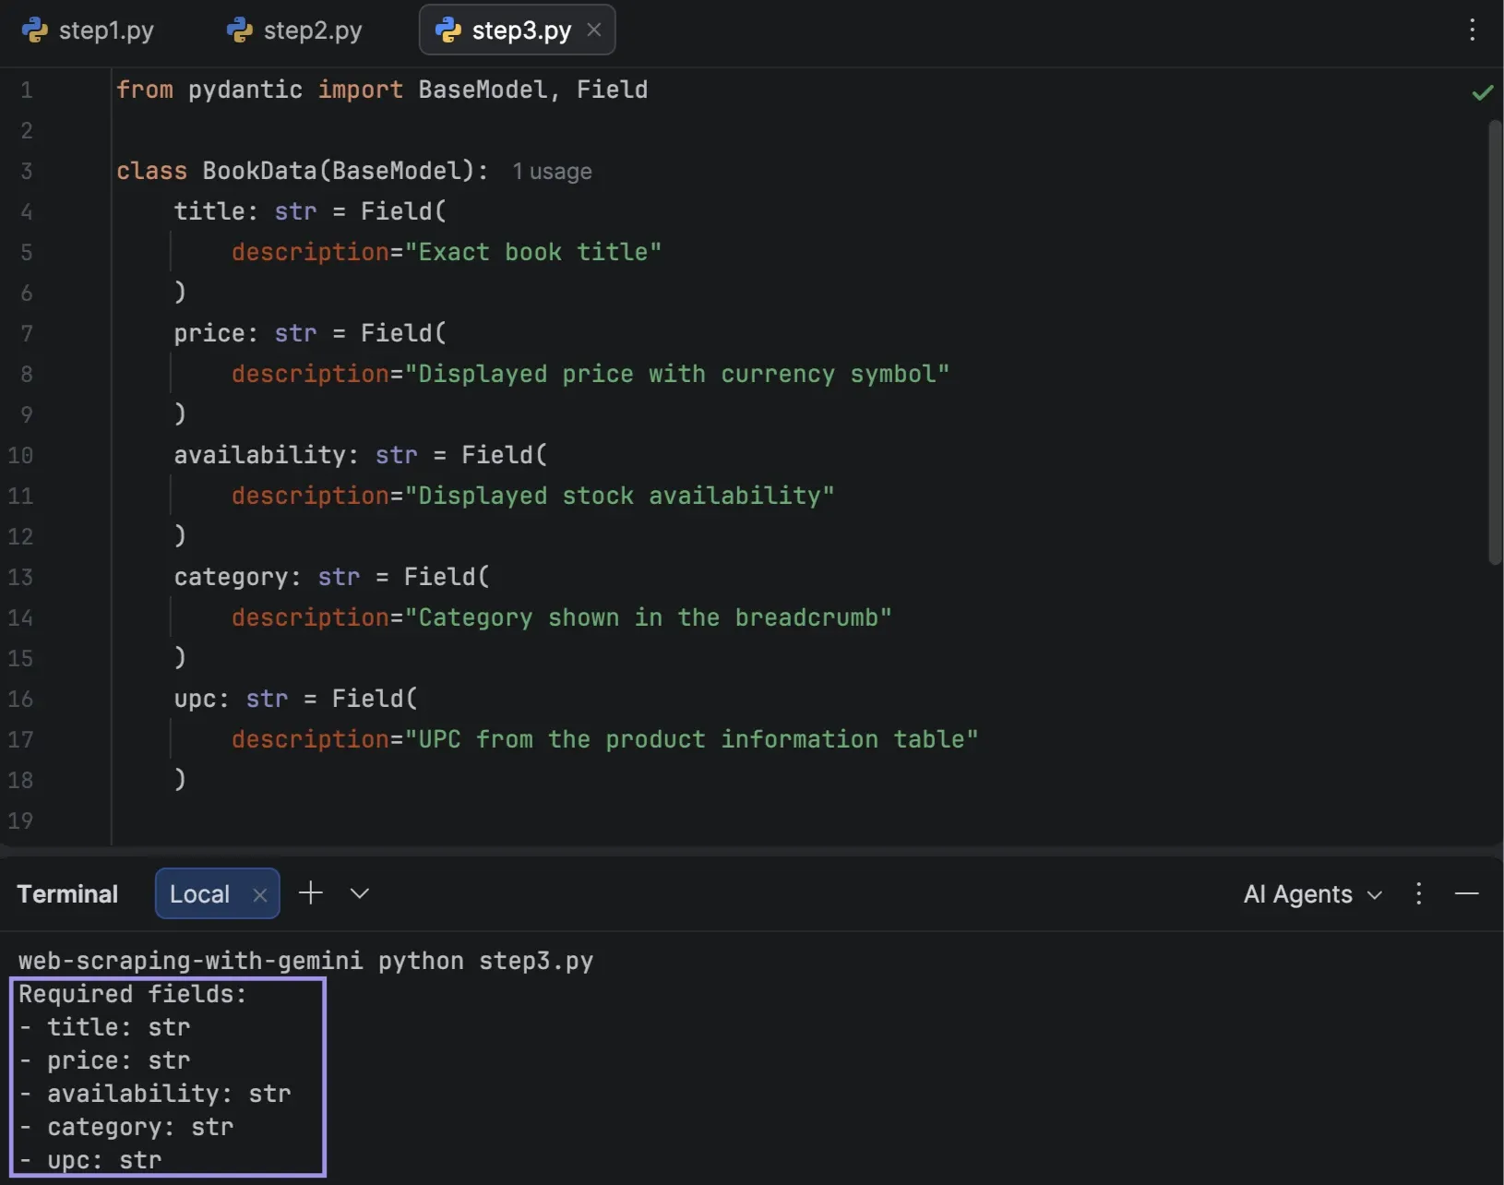
Task: Click "Displayed stock availability" string
Action: tap(619, 496)
